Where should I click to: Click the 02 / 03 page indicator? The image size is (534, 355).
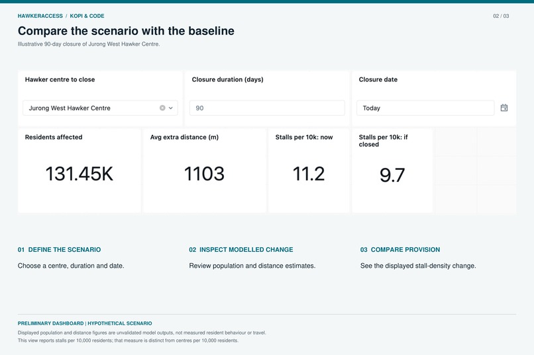pyautogui.click(x=501, y=16)
